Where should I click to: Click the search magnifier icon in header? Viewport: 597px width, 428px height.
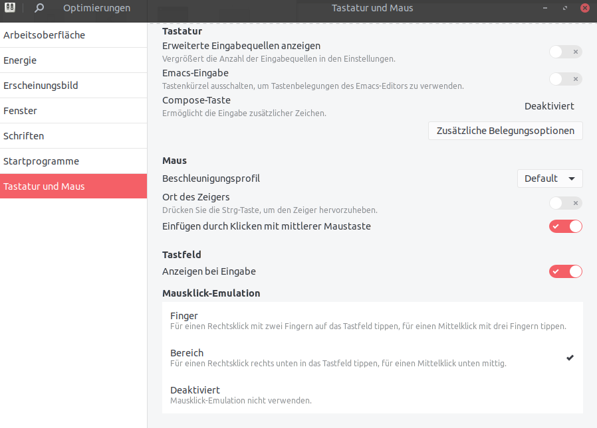tap(39, 7)
